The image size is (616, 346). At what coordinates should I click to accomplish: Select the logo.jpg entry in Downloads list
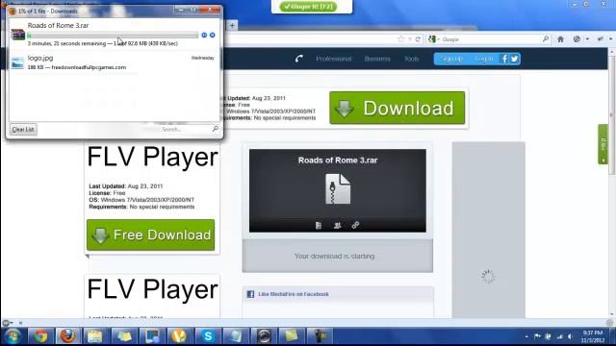click(114, 62)
